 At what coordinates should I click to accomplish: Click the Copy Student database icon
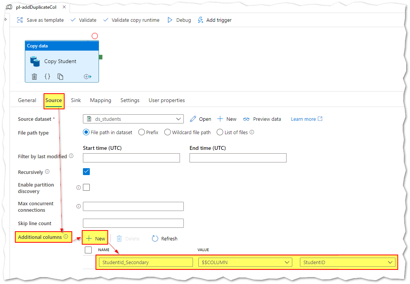pyautogui.click(x=35, y=61)
